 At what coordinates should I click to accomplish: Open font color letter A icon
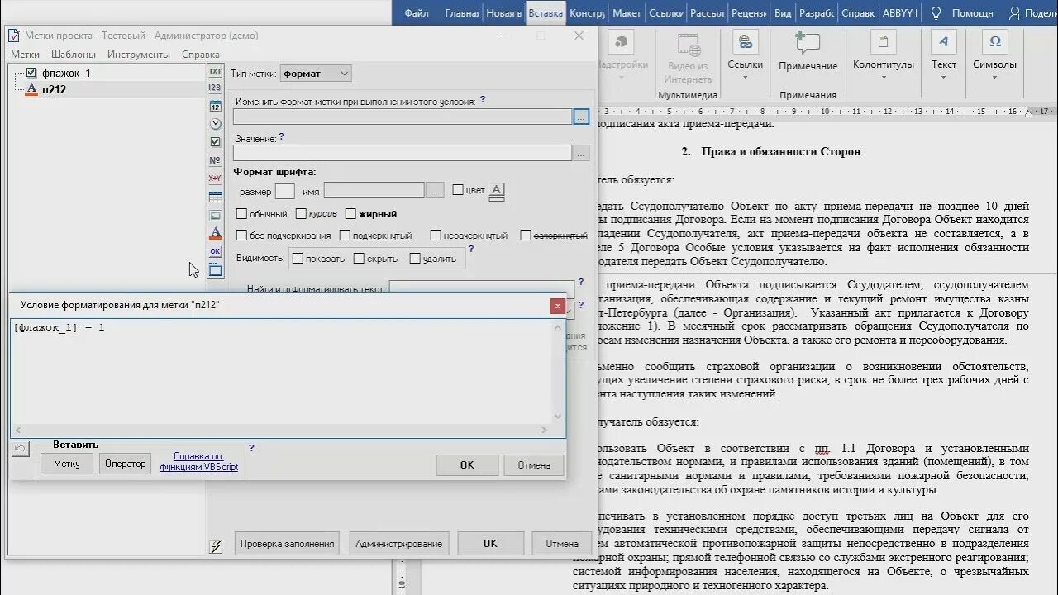[x=496, y=192]
